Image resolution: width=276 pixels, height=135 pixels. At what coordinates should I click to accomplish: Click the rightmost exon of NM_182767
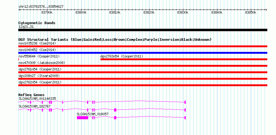coord(185,110)
